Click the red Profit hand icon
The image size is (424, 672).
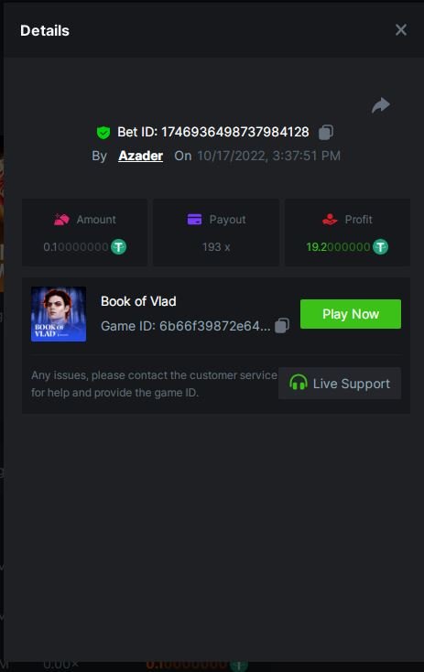(330, 220)
